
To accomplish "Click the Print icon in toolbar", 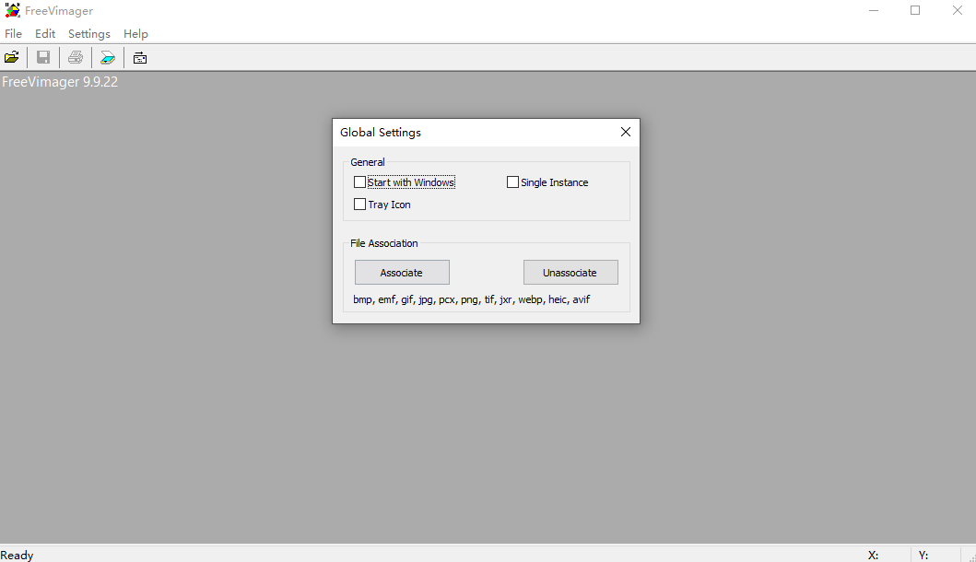I will pos(76,58).
